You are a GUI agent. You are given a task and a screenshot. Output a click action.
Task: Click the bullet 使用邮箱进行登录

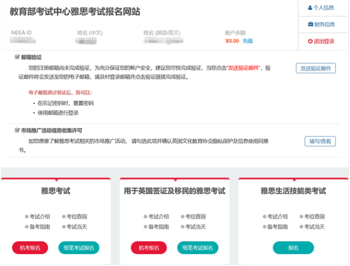coord(58,113)
